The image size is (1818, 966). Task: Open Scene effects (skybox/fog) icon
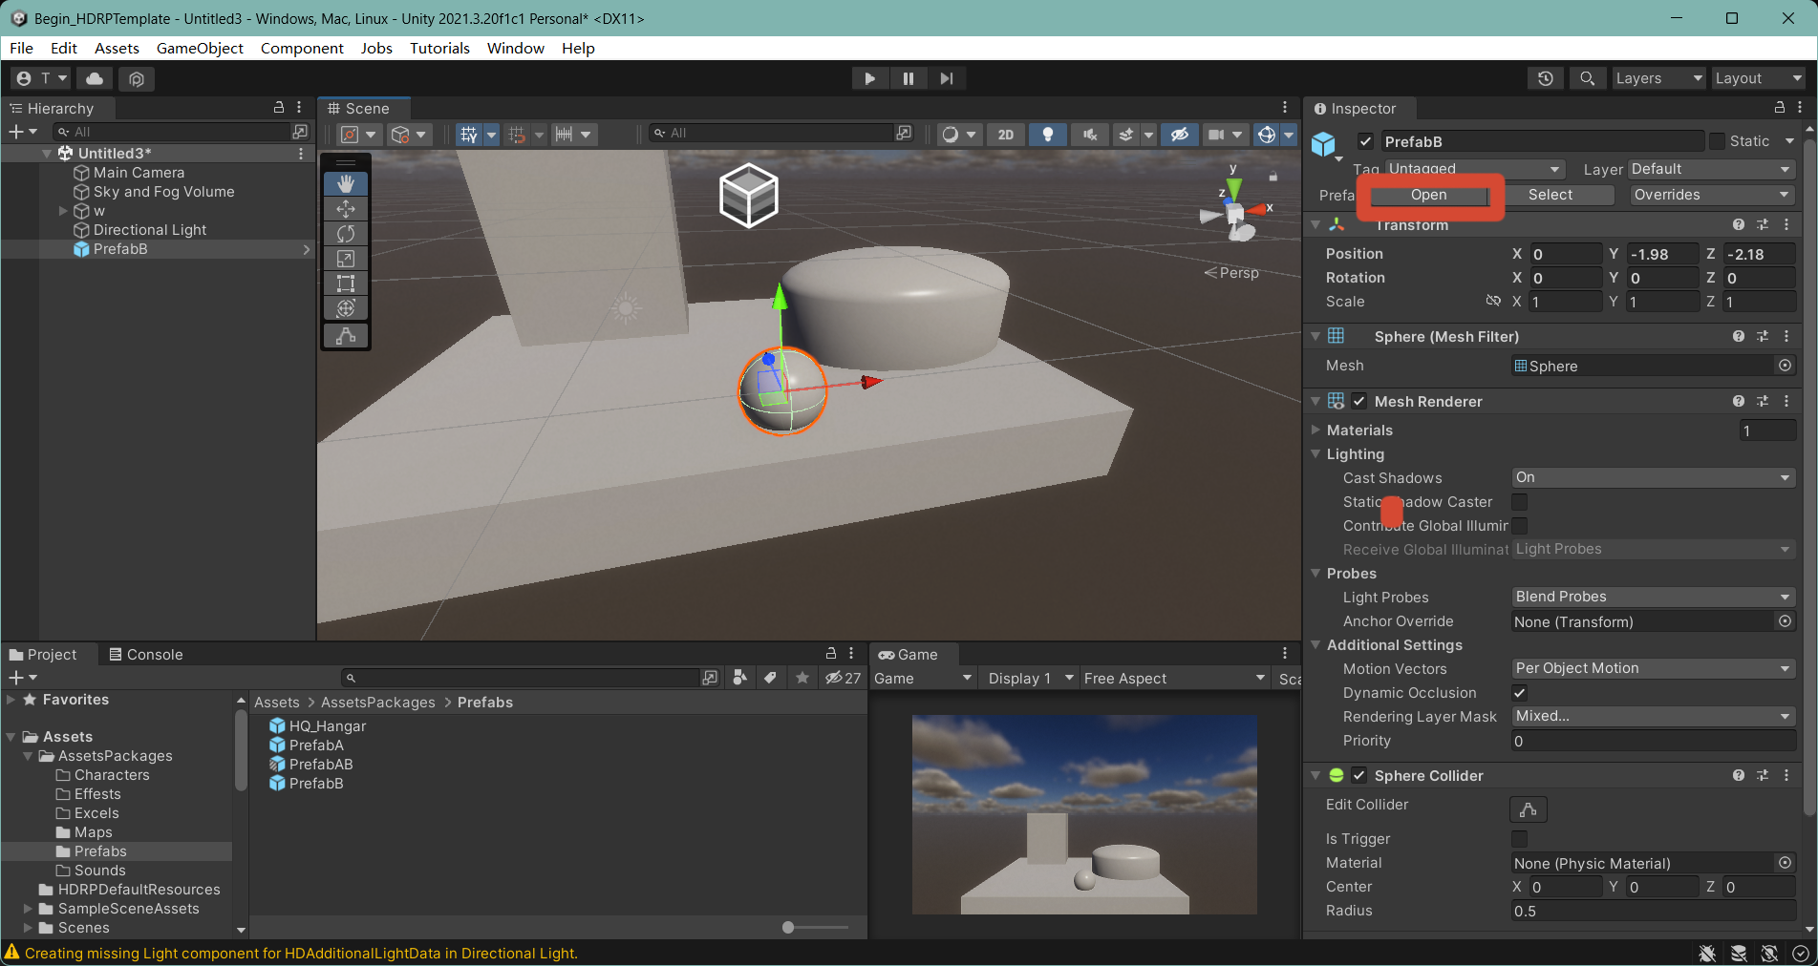(x=1126, y=135)
